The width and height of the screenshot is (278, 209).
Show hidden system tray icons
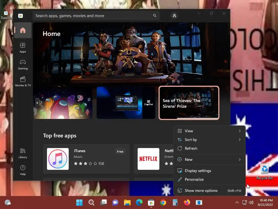click(x=237, y=202)
